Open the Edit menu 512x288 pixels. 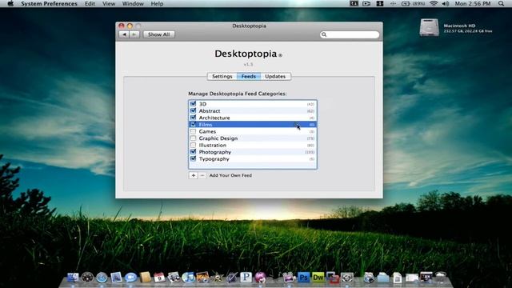tap(90, 3)
